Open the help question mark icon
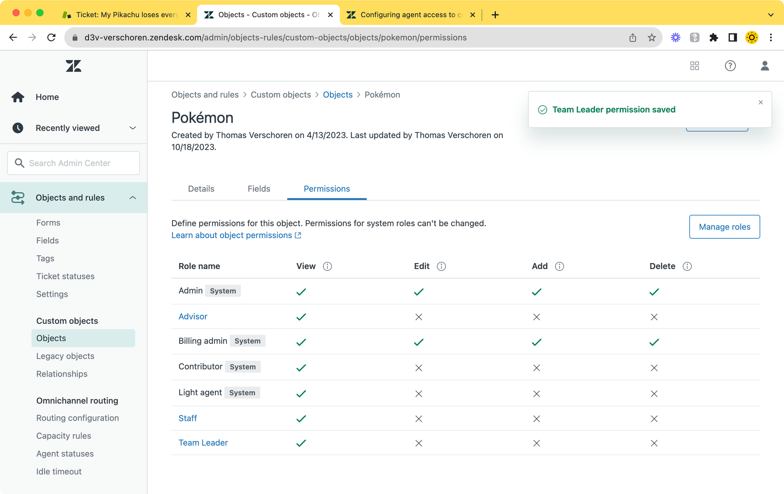 point(730,66)
